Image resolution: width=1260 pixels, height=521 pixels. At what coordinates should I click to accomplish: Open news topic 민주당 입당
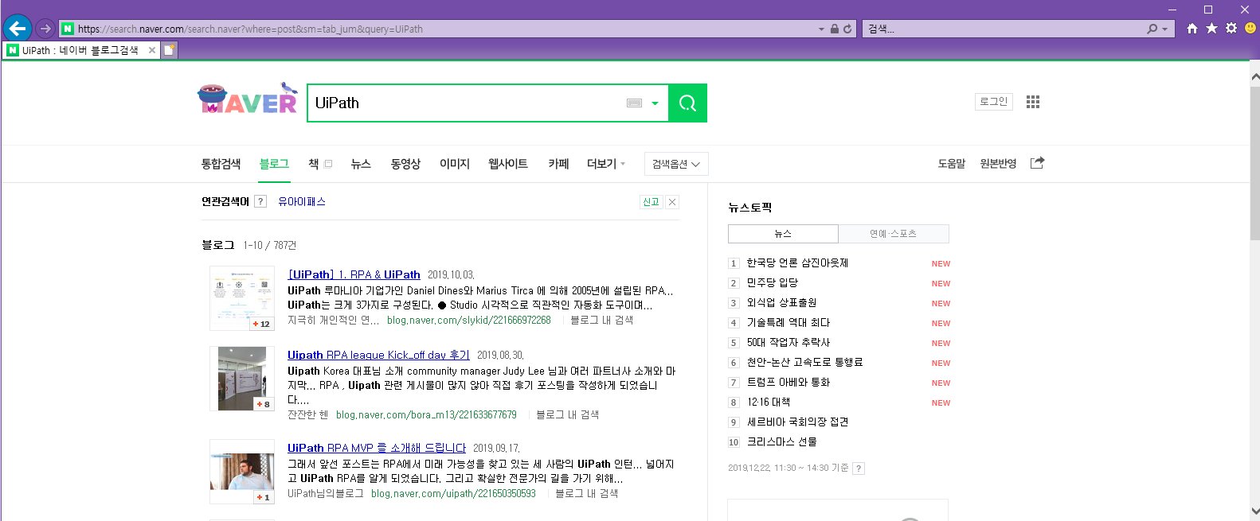click(x=773, y=282)
